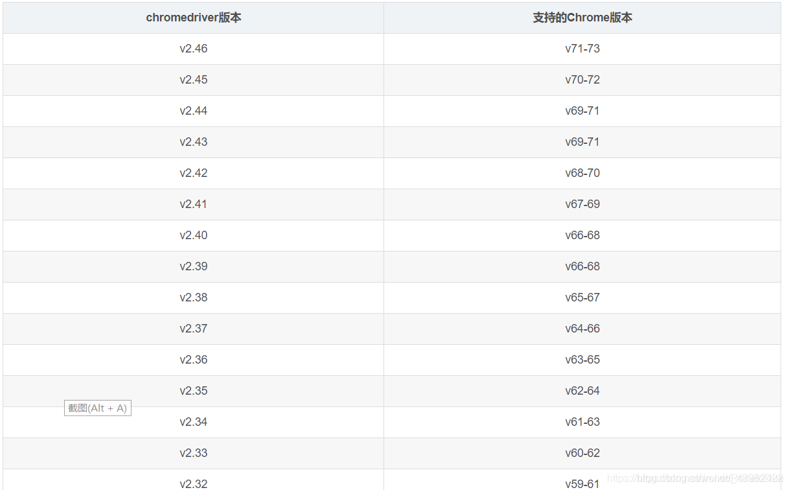Viewport: 789px width, 490px height.
Task: Click Chrome version v60-62
Action: pyautogui.click(x=582, y=453)
